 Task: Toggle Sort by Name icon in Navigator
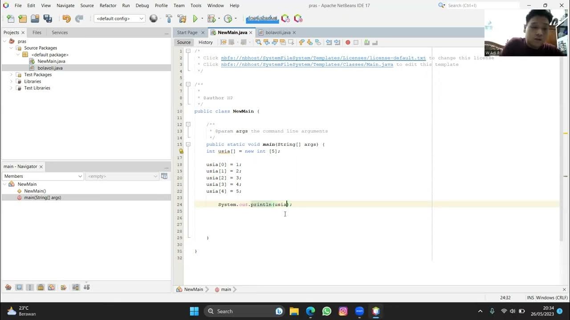click(x=76, y=287)
